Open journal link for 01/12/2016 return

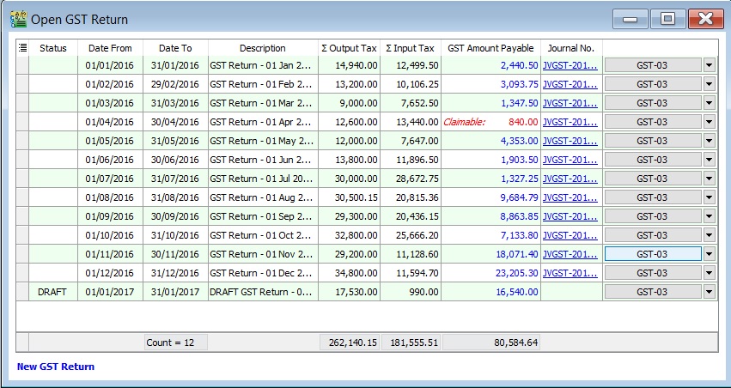tap(570, 273)
